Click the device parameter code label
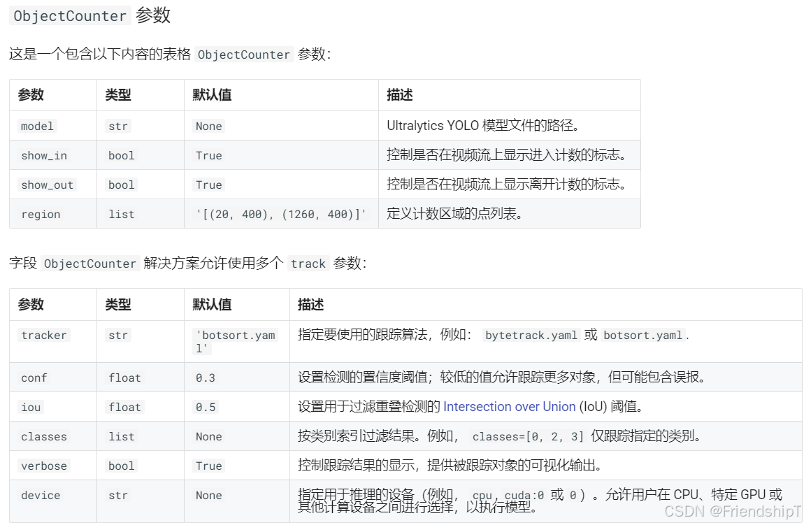 [x=41, y=495]
